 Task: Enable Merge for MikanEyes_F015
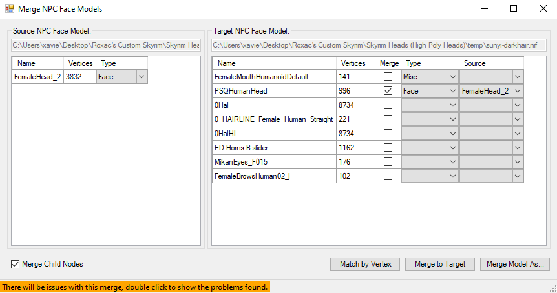pos(388,162)
